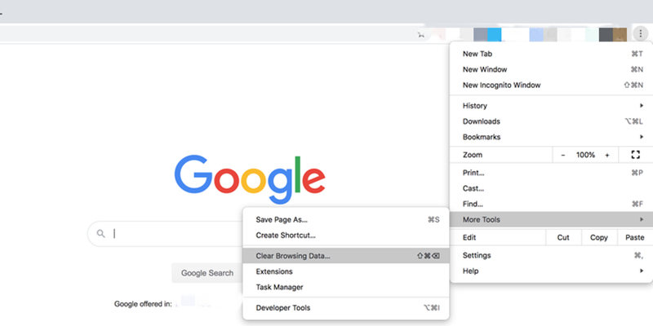Open Extensions from More Tools

tap(345, 271)
